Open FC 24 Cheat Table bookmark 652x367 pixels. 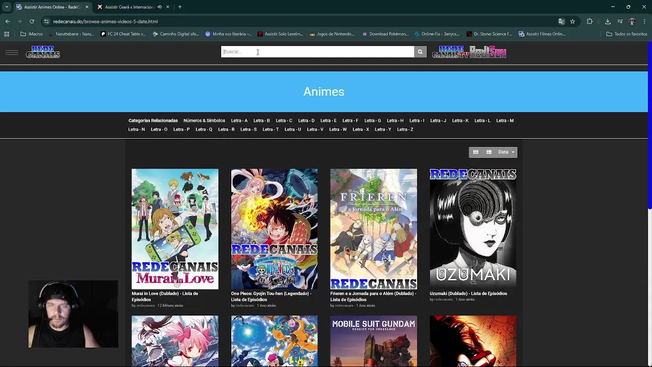[123, 34]
